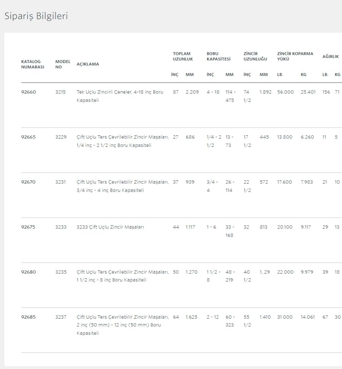This screenshot has height=369, width=342.
Task: Open catalog number 92670
Action: coord(28,182)
